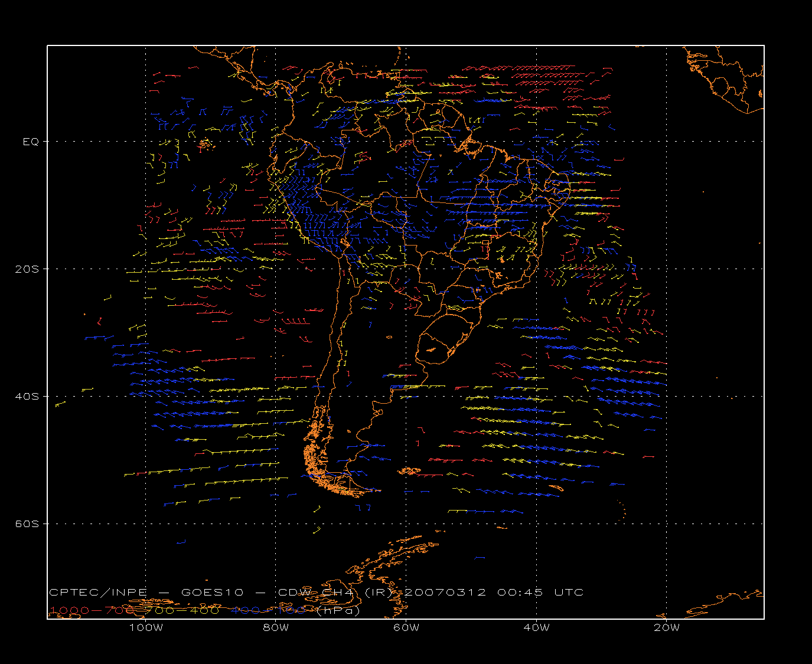This screenshot has width=812, height=664.
Task: Click the 60S latitude label
Action: pos(27,524)
